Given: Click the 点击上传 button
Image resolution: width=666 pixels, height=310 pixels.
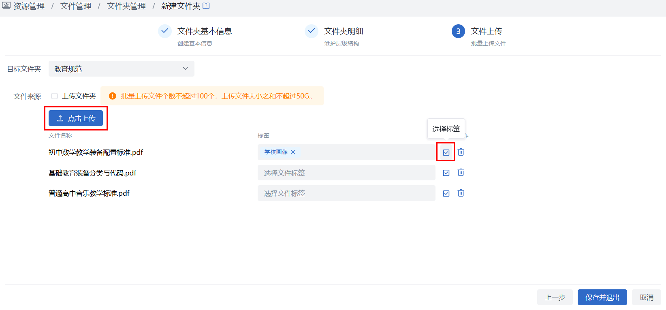Looking at the screenshot, I should click(x=76, y=118).
